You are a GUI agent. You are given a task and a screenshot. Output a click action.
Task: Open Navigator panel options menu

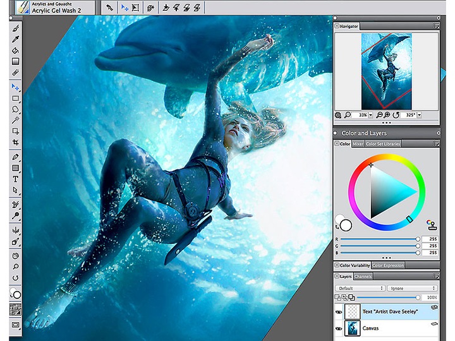point(436,26)
